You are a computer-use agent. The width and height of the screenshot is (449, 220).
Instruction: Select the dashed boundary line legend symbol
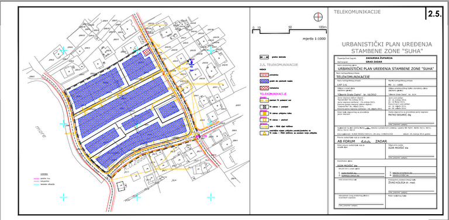click(264, 57)
